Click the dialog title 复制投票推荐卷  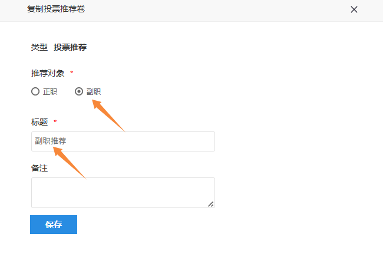pos(56,9)
